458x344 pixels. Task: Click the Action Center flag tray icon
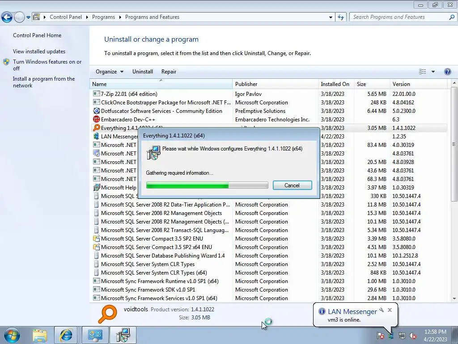click(380, 335)
